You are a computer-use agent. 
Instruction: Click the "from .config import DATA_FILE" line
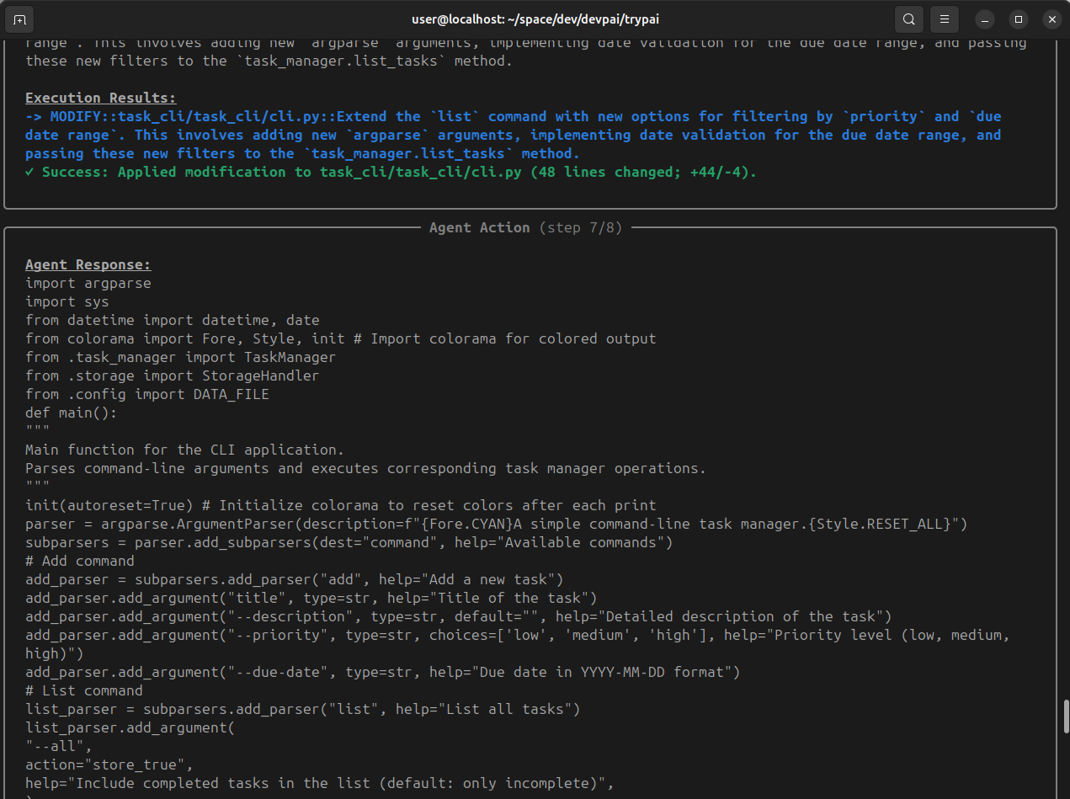pos(146,394)
